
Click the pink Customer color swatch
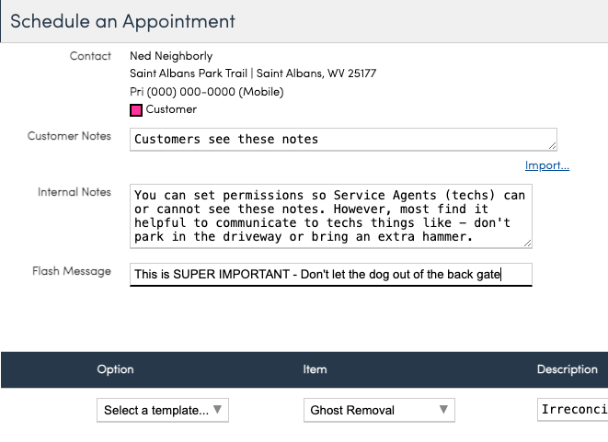pos(136,110)
